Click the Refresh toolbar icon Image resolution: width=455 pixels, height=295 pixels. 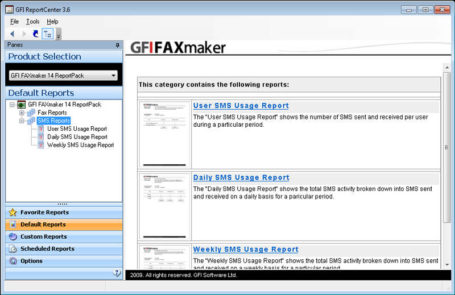click(x=36, y=34)
